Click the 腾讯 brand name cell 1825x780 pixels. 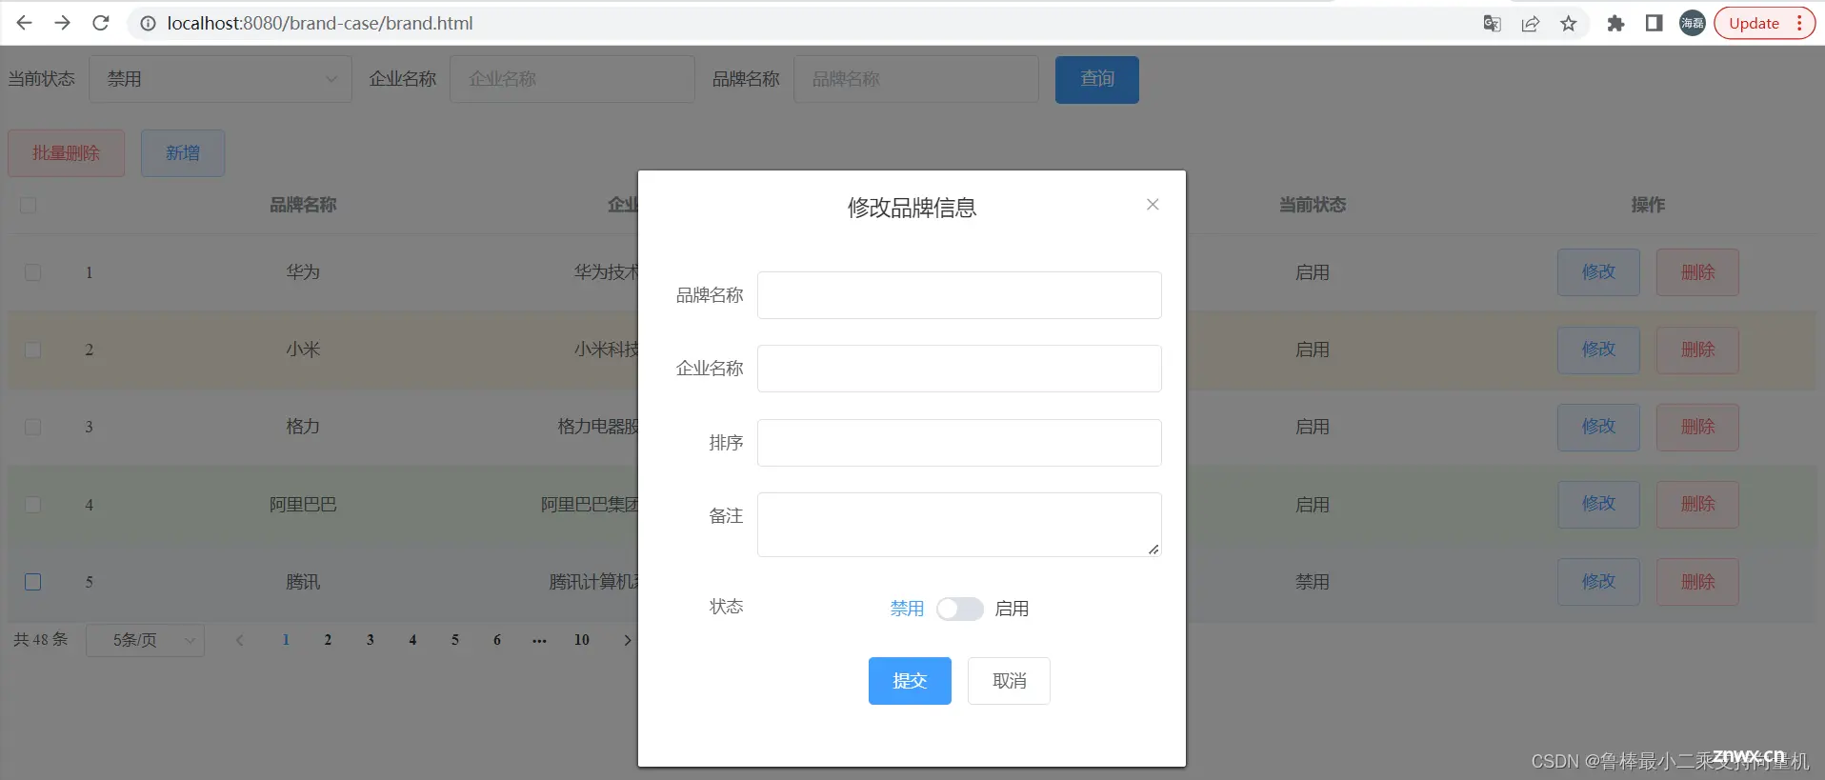(303, 582)
